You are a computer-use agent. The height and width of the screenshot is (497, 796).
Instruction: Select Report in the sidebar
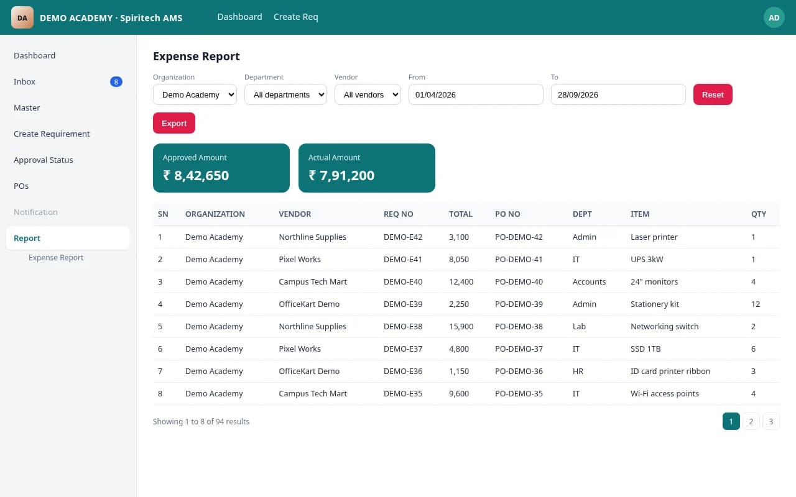click(x=68, y=238)
